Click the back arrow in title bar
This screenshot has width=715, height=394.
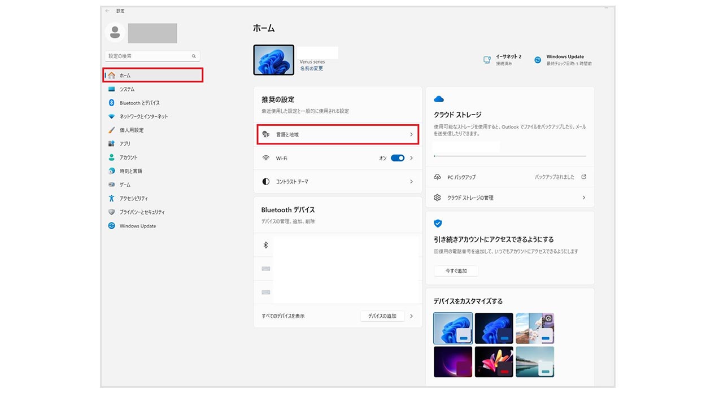pyautogui.click(x=107, y=11)
